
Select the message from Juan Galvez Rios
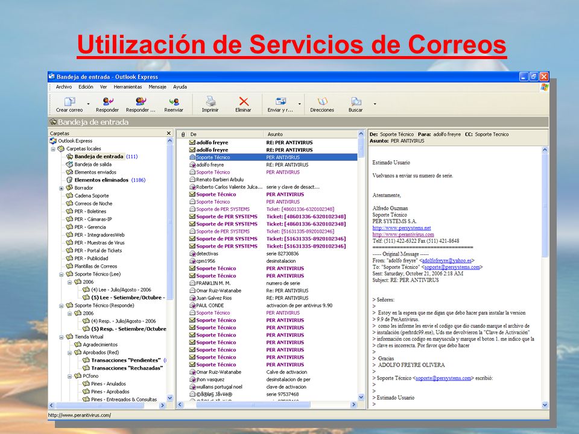point(273,298)
